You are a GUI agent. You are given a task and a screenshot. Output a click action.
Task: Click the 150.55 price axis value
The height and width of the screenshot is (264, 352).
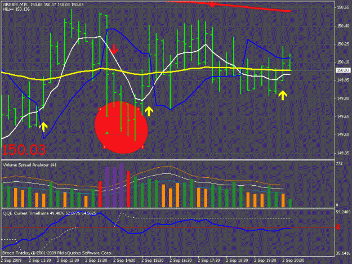pos(343,8)
